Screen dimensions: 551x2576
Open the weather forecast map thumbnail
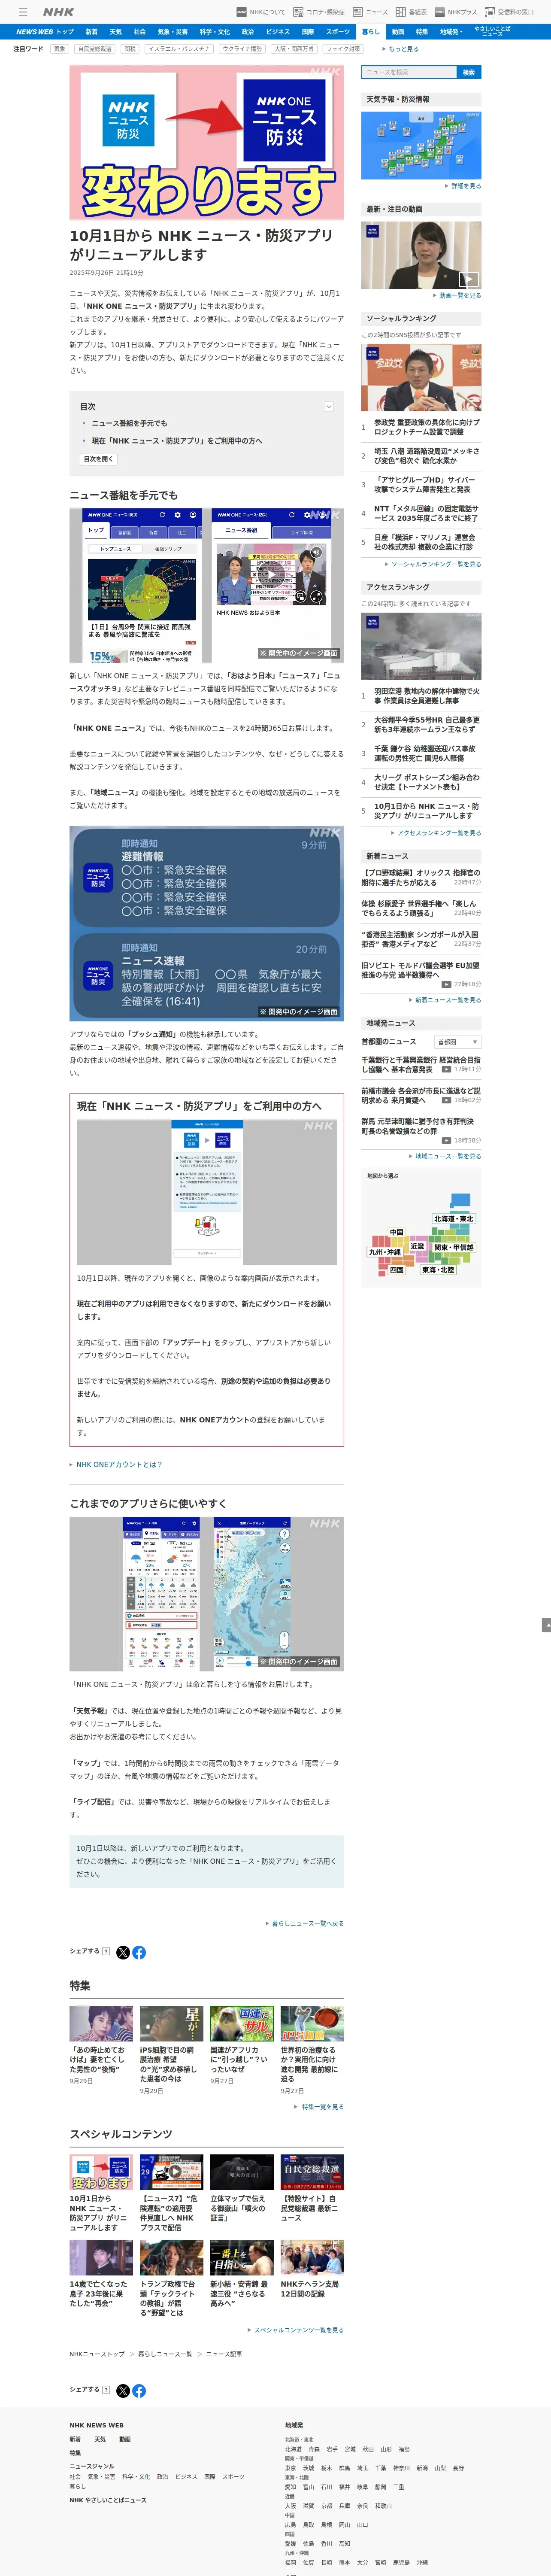(421, 145)
